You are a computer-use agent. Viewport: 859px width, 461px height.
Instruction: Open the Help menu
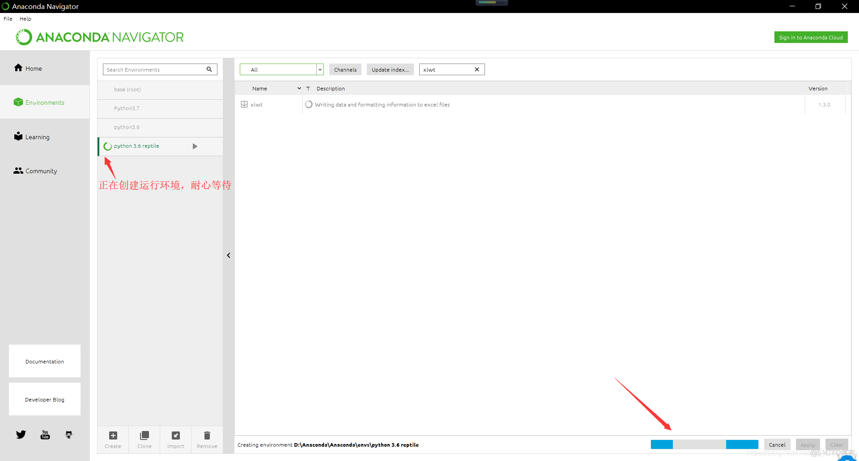(x=26, y=19)
